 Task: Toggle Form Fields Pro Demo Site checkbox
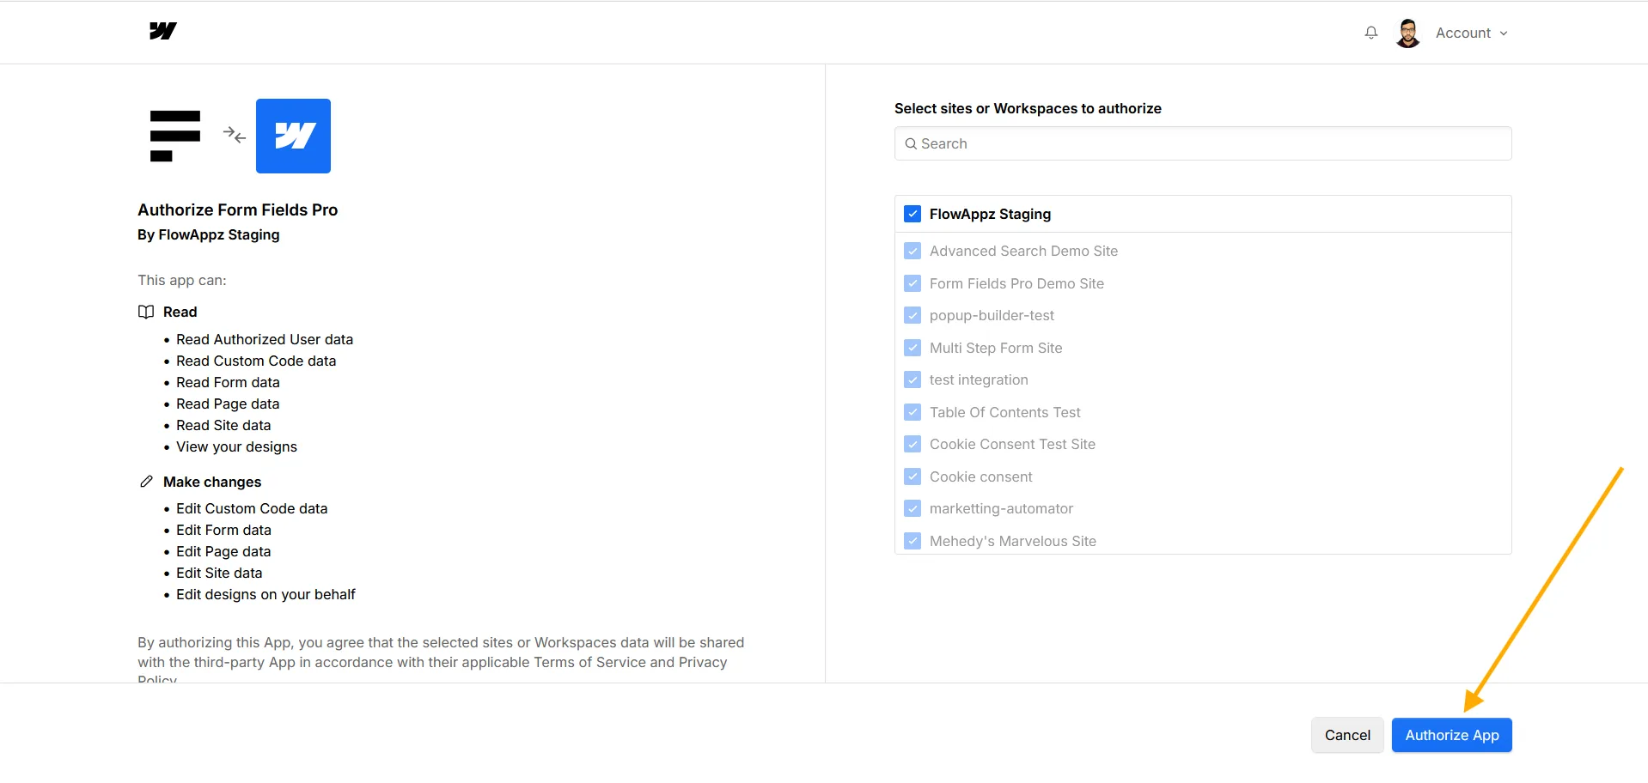[x=913, y=283]
